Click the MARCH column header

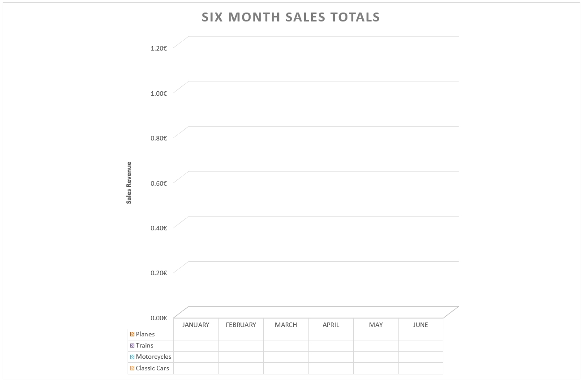[286, 325]
